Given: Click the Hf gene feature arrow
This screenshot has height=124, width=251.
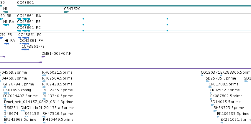Looking at the screenshot, I should 6,12.
